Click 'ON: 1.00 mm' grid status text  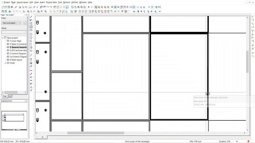pos(196,141)
